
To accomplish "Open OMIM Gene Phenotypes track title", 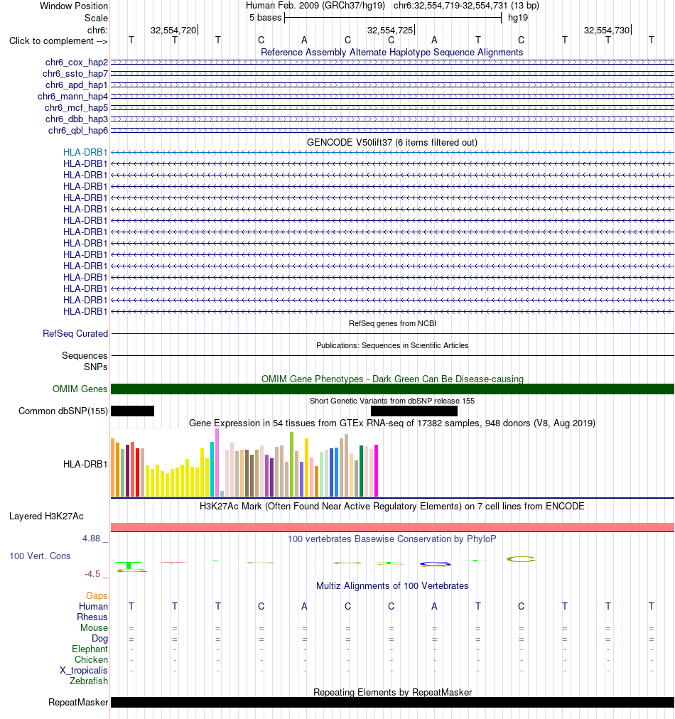I will click(392, 379).
